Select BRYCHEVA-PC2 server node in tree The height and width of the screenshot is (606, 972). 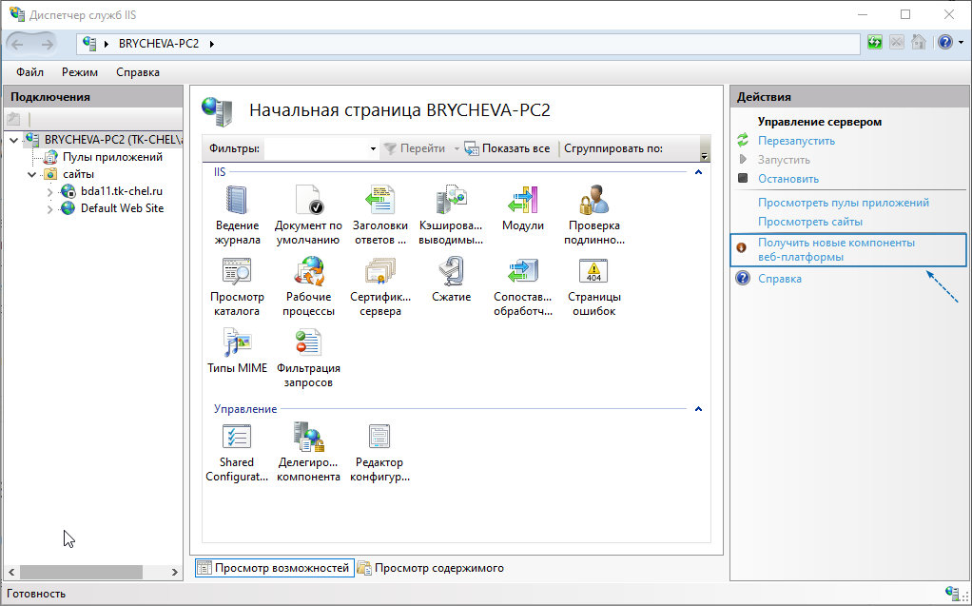[113, 140]
